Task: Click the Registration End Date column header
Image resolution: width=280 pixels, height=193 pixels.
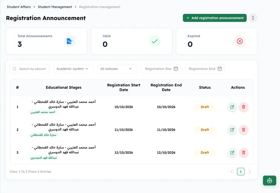Action: click(x=166, y=87)
